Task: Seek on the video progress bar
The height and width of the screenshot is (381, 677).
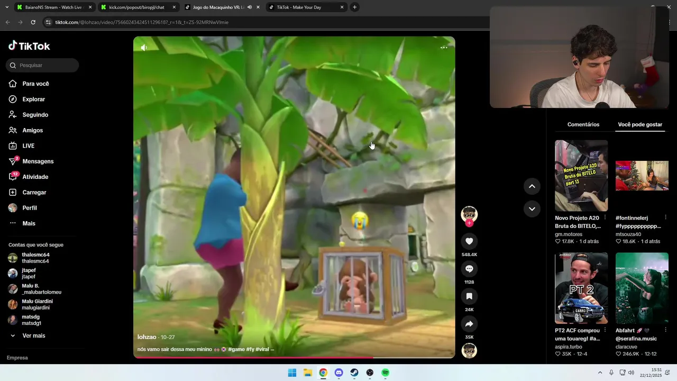Action: pyautogui.click(x=294, y=357)
